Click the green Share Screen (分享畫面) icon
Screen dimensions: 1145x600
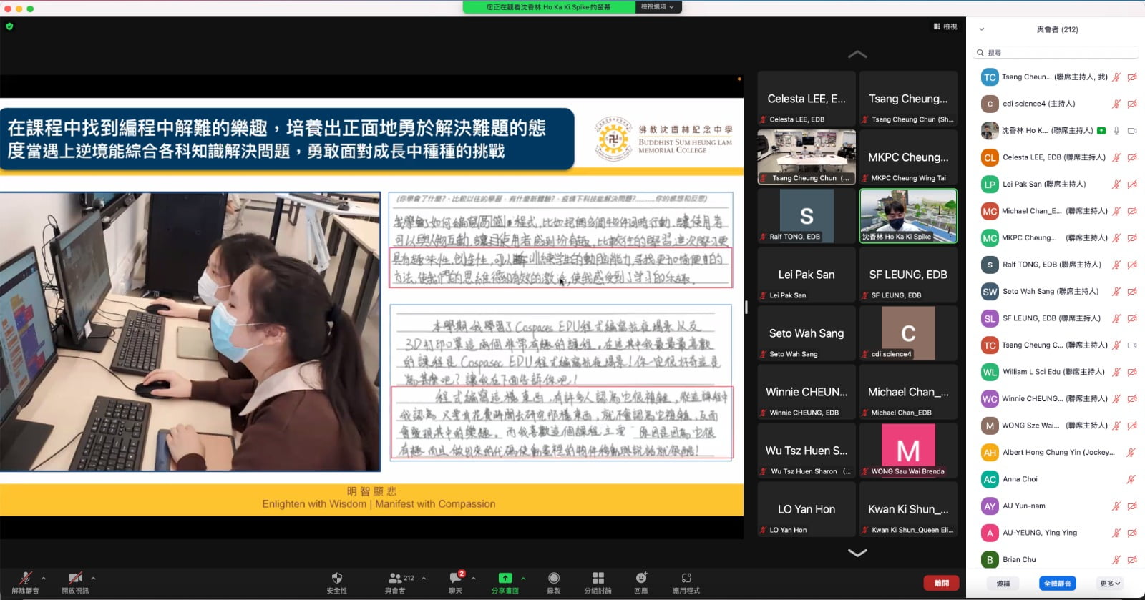tap(505, 579)
